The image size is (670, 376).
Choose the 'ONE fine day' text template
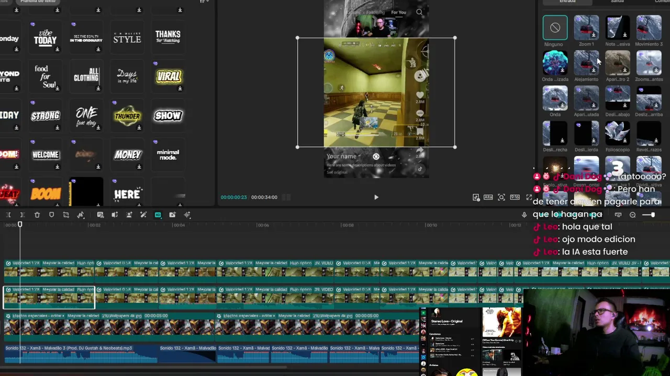pyautogui.click(x=86, y=115)
